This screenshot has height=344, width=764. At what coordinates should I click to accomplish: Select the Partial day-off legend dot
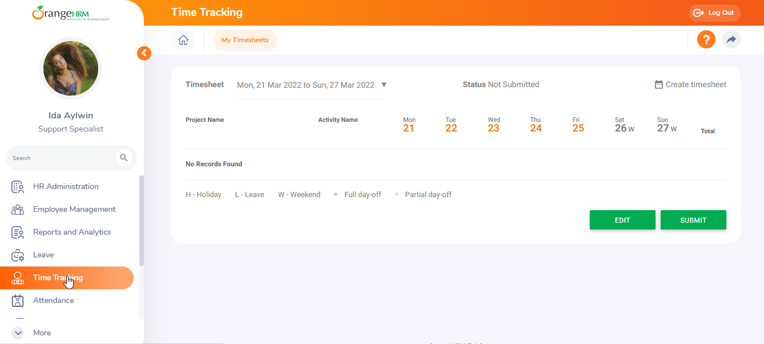click(x=396, y=194)
